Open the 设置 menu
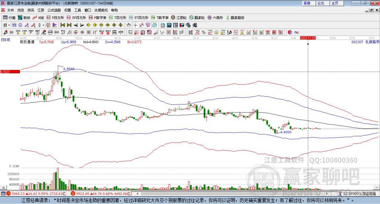Viewport: 380px width, 204px height. [68, 10]
